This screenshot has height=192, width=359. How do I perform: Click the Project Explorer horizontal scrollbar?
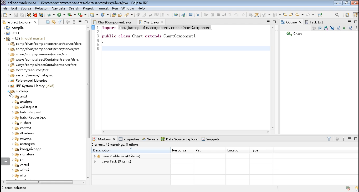point(39,182)
